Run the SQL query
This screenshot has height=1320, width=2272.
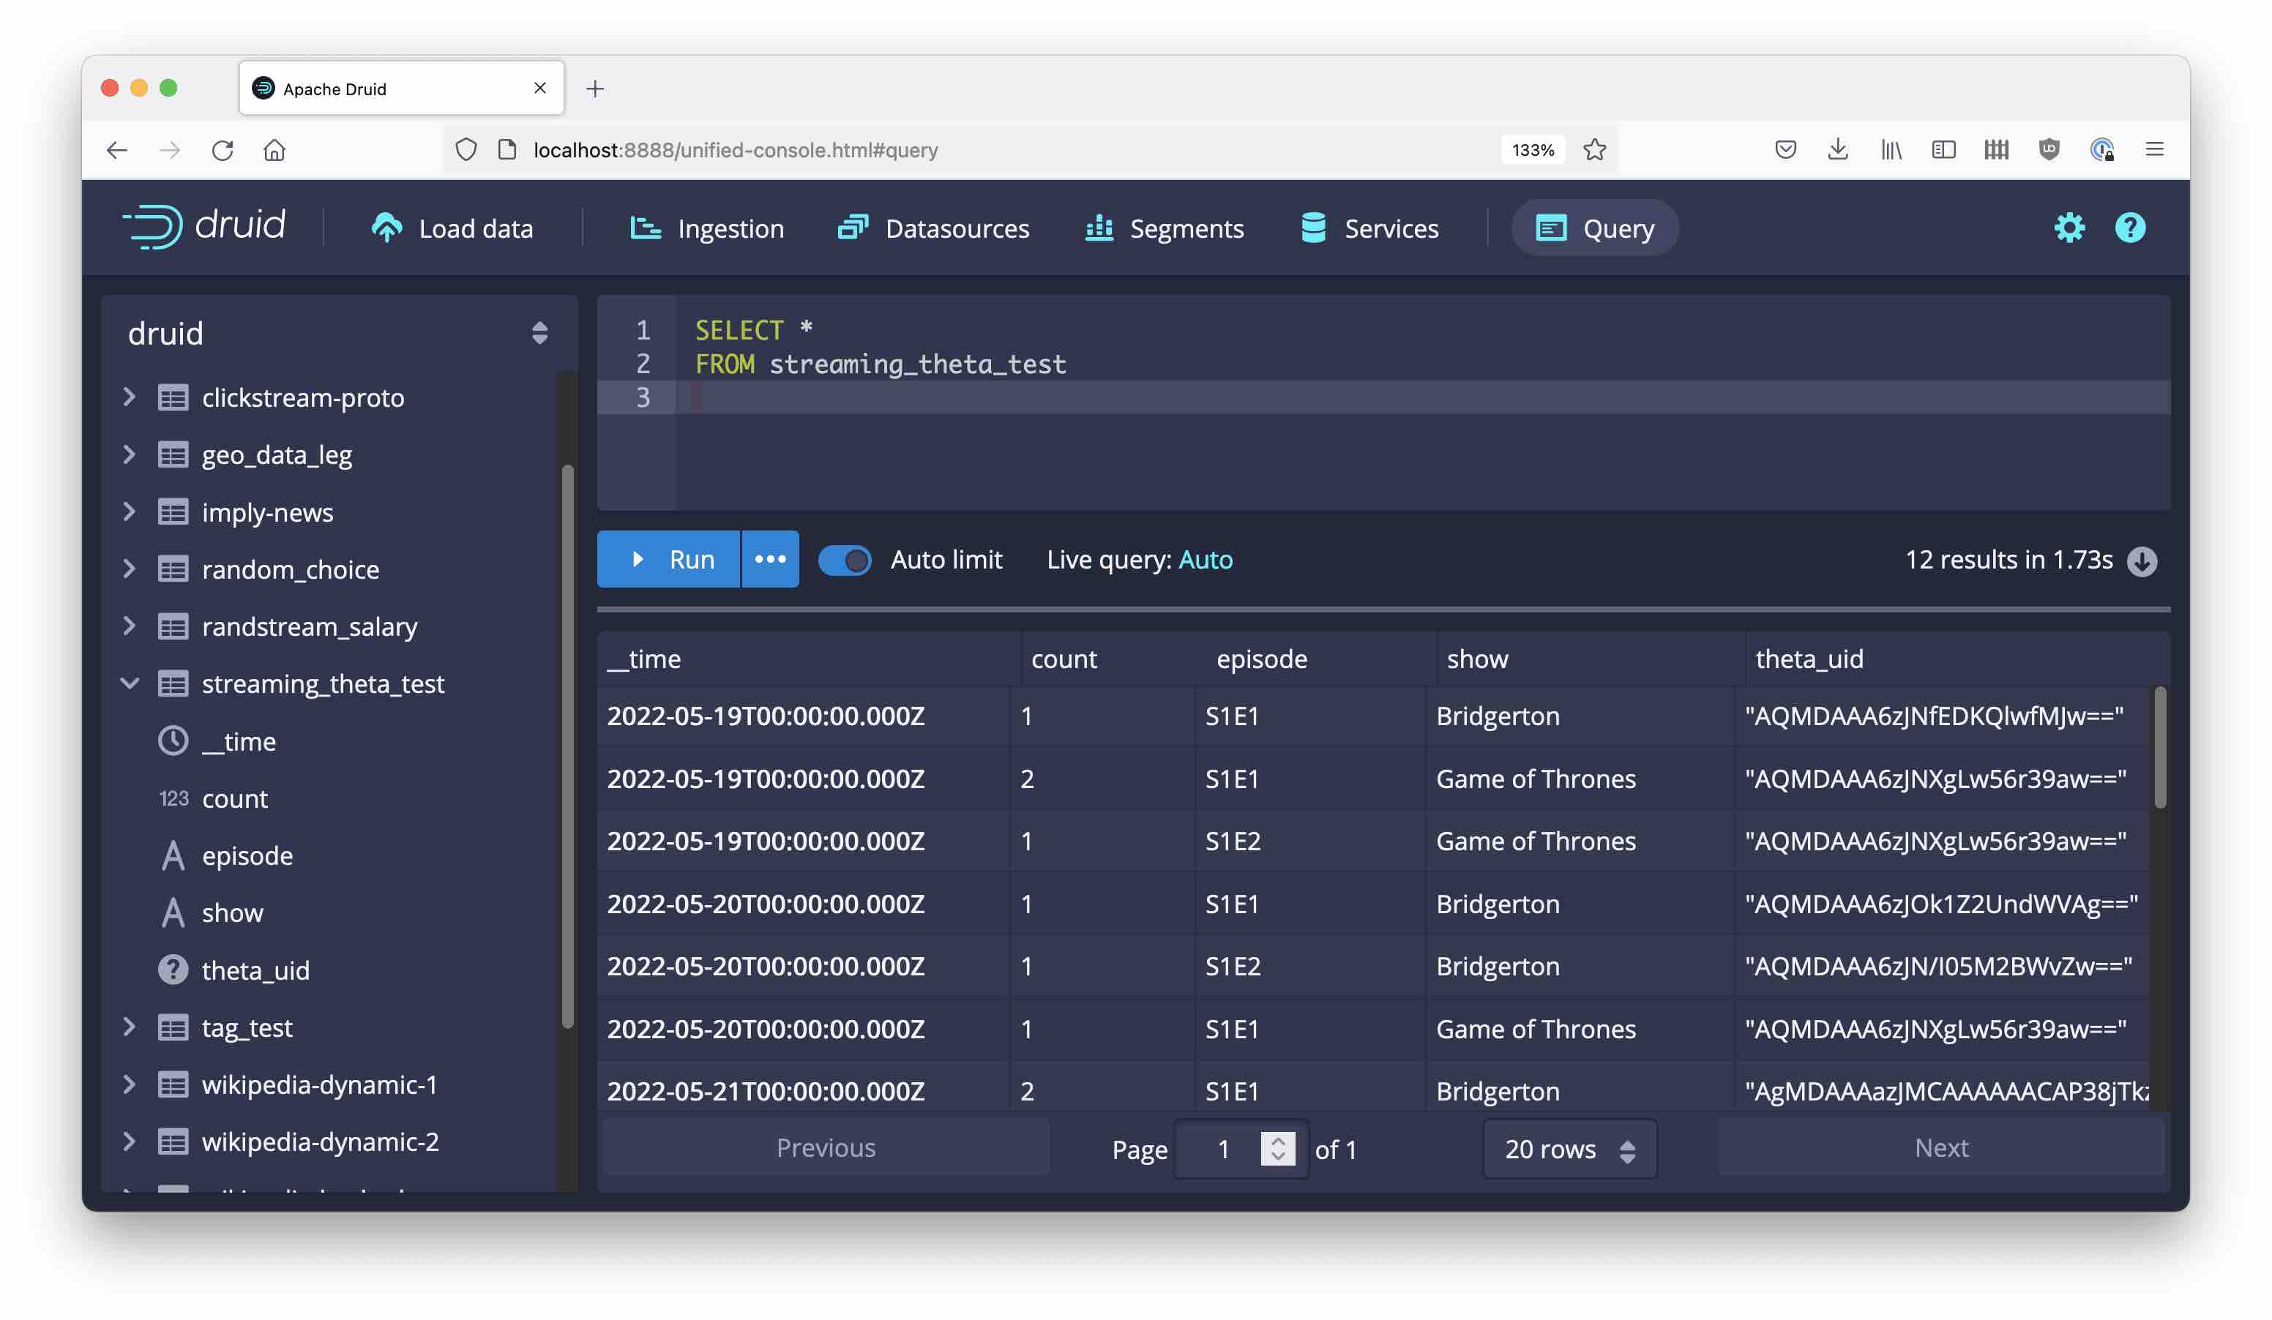(x=669, y=560)
